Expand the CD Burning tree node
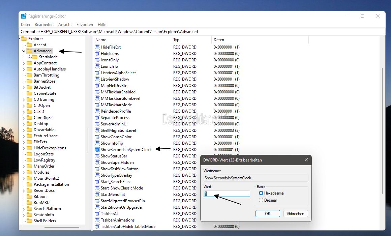The image size is (391, 236). pos(24,99)
